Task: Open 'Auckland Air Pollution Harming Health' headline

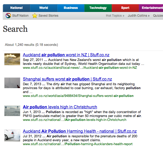Action: tap(80, 131)
